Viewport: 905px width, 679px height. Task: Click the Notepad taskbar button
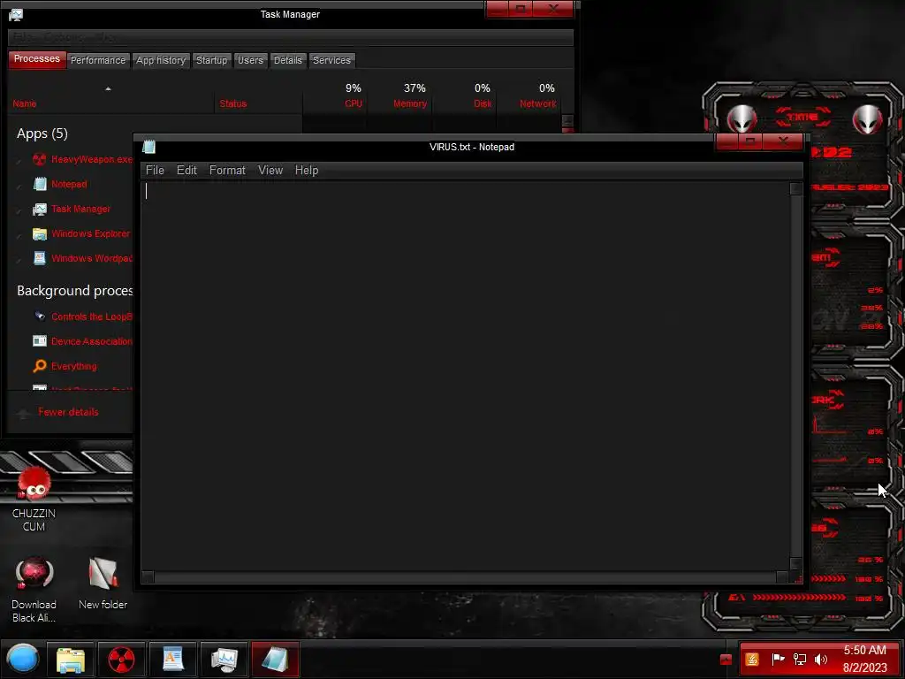[275, 660]
